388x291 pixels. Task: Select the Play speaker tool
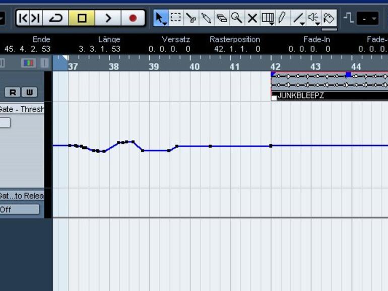313,17
